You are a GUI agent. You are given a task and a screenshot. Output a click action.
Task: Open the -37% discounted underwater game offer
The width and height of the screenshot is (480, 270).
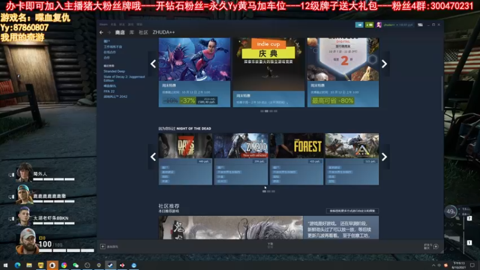click(x=194, y=72)
